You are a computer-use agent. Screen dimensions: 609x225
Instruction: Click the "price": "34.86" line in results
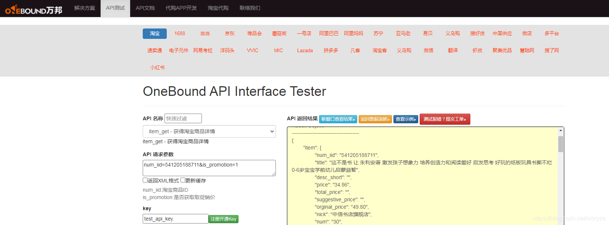[x=332, y=185]
